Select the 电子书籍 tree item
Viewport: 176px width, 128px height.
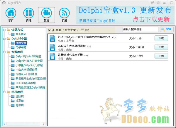(x=21, y=48)
